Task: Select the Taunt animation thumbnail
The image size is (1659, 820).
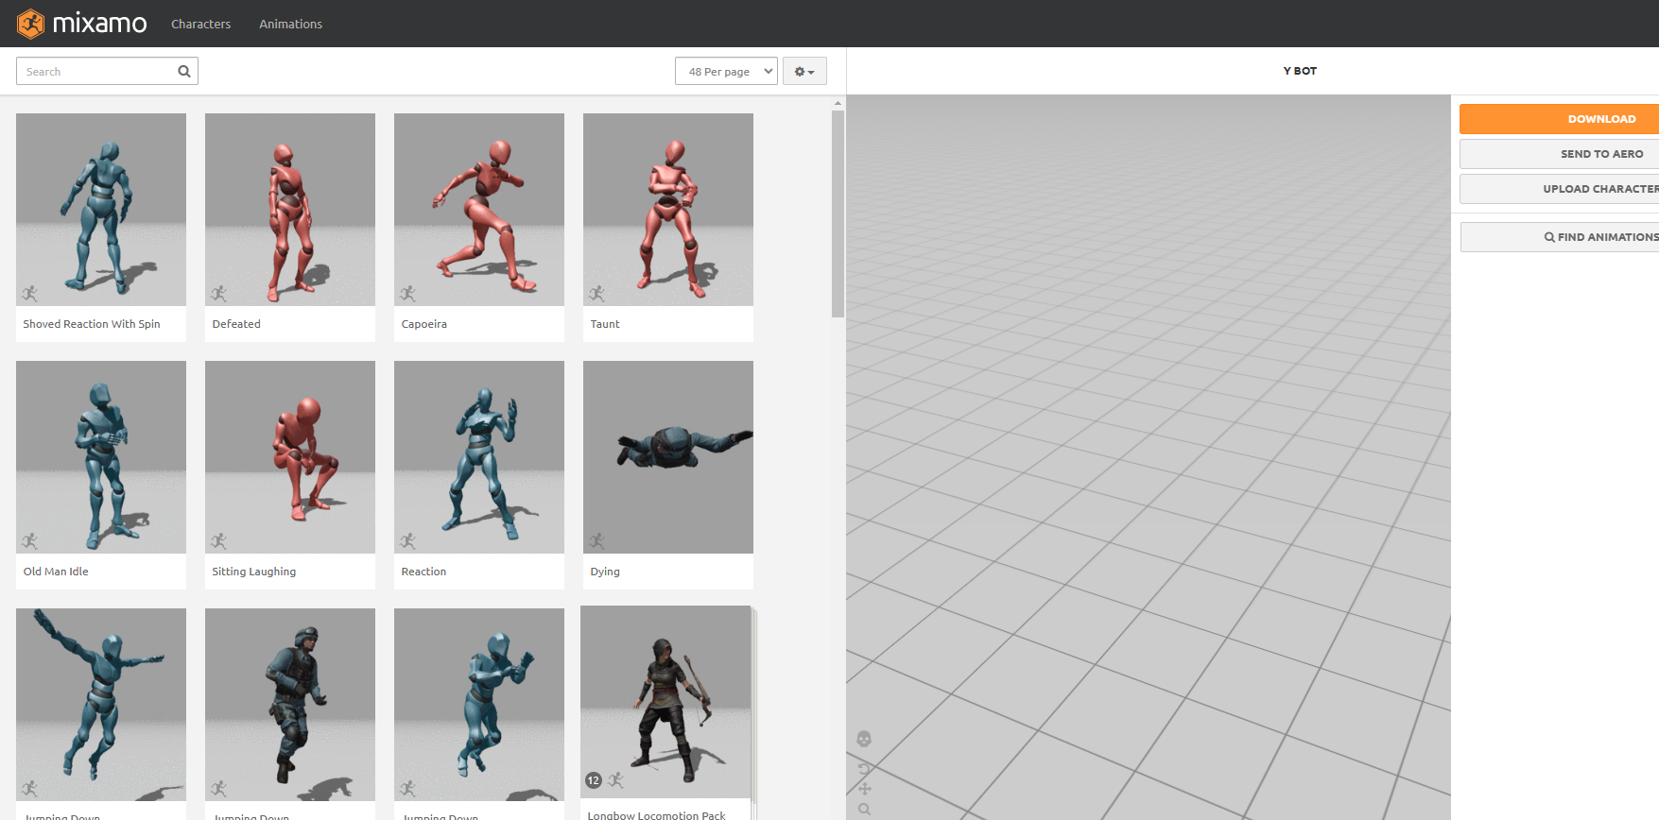Action: (668, 210)
